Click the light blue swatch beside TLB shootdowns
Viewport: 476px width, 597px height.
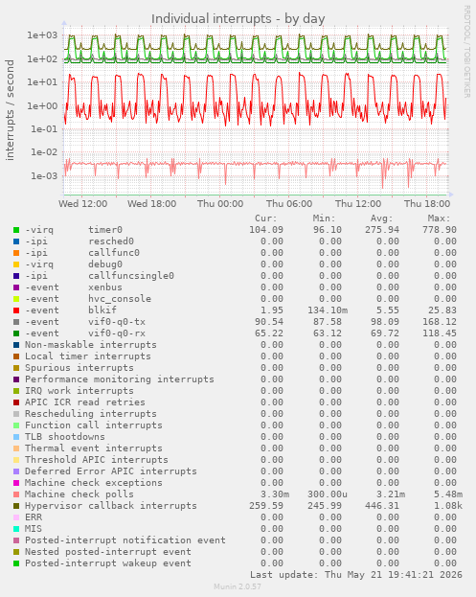coord(16,437)
